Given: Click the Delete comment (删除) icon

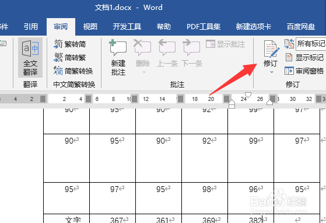Looking at the screenshot, I should tap(142, 47).
